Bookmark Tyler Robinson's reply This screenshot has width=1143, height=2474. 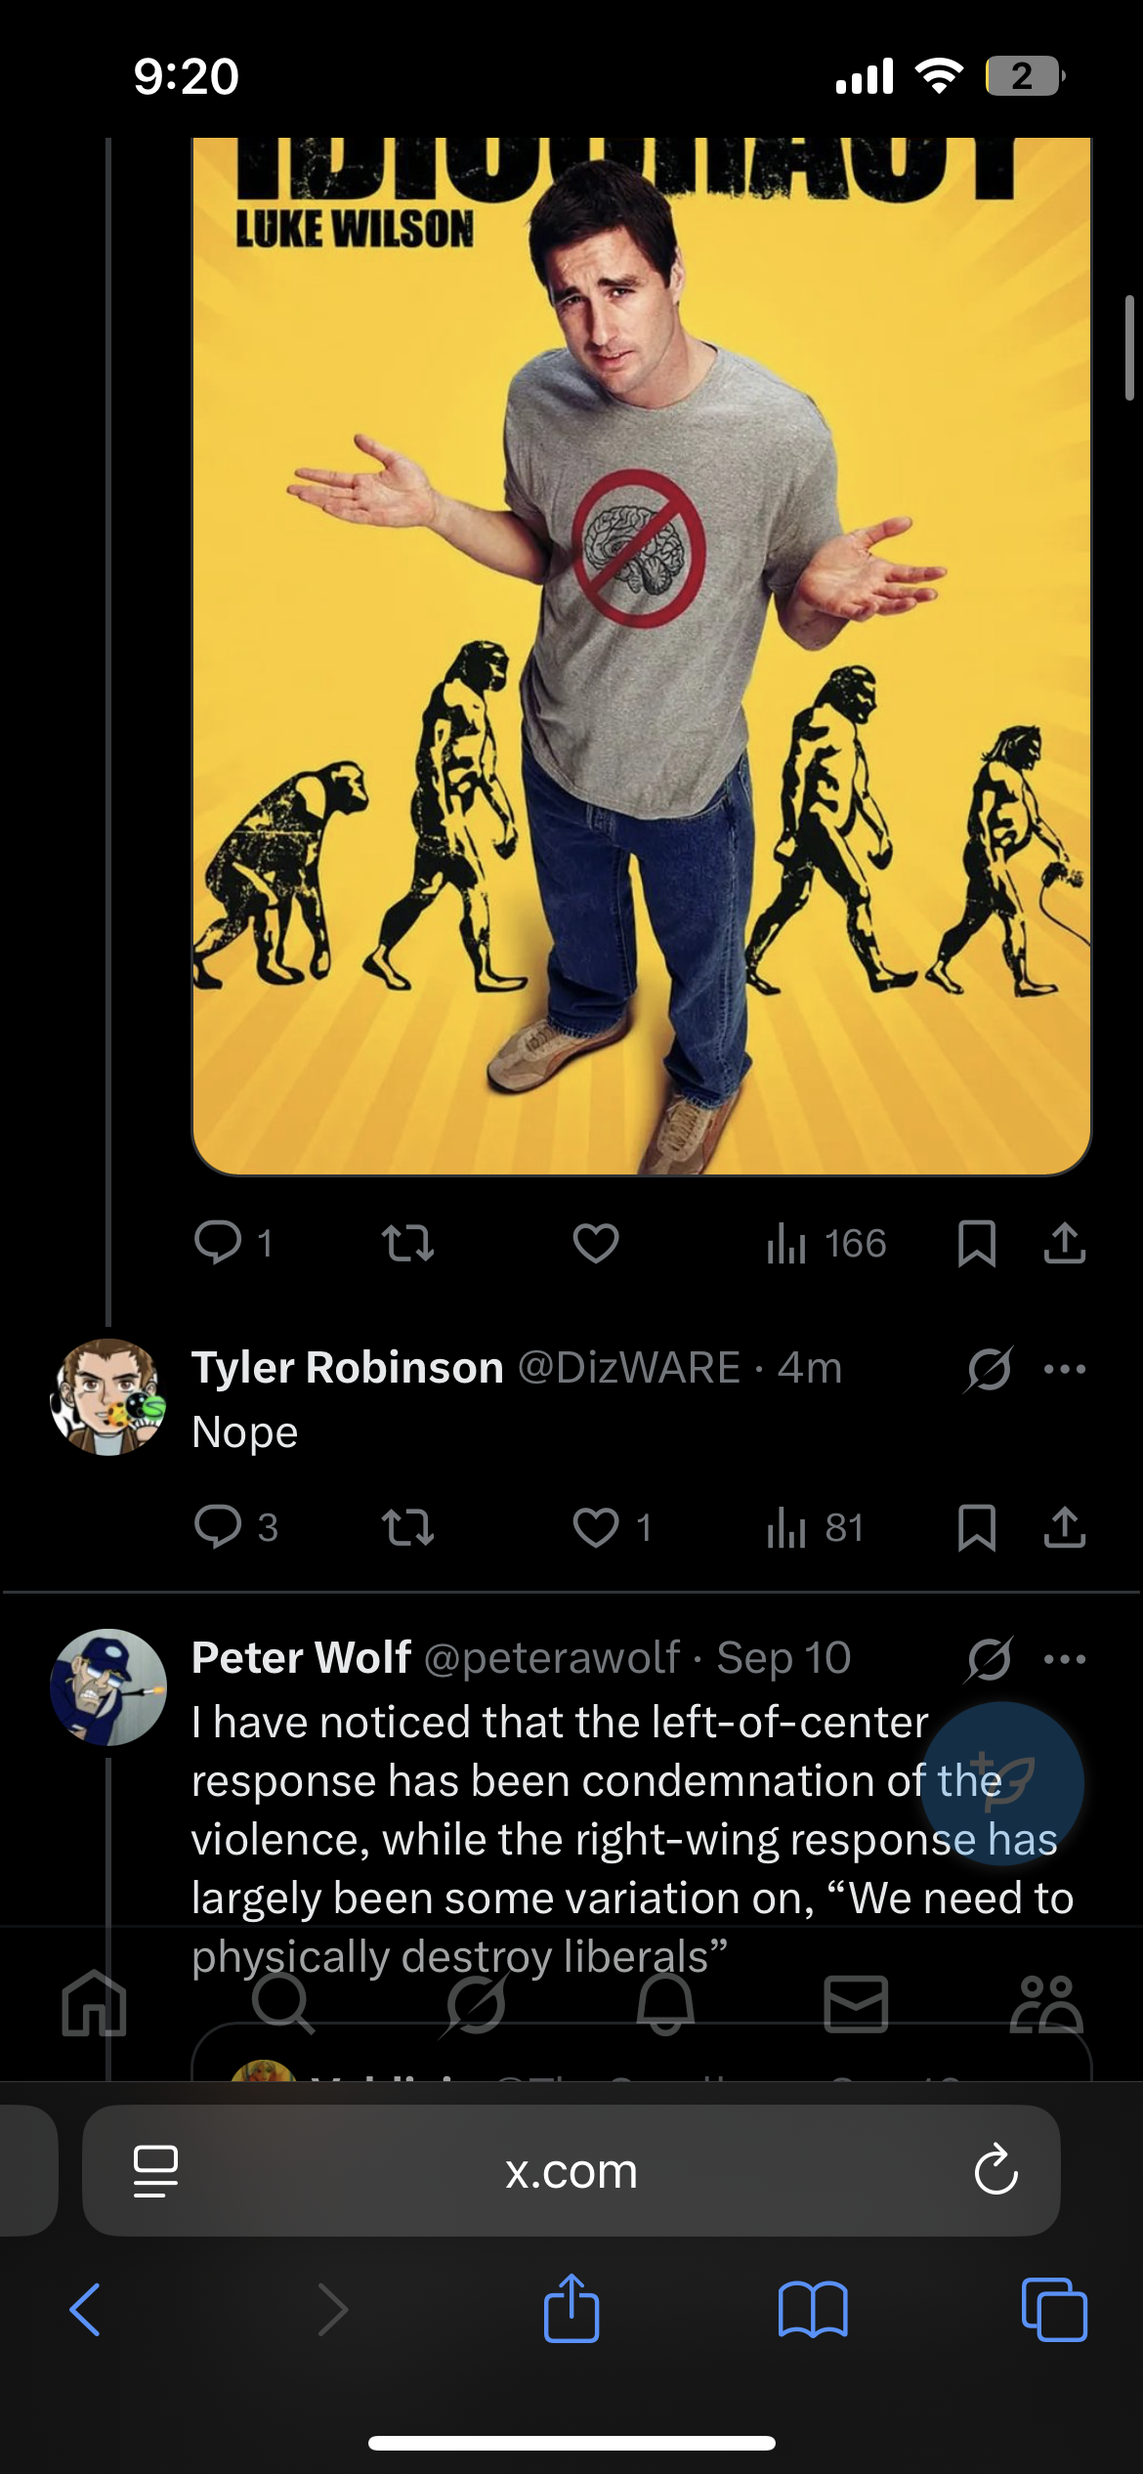pos(976,1527)
